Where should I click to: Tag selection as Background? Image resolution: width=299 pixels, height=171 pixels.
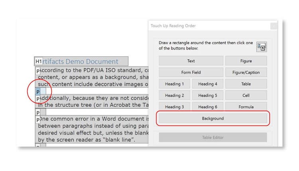(x=213, y=118)
